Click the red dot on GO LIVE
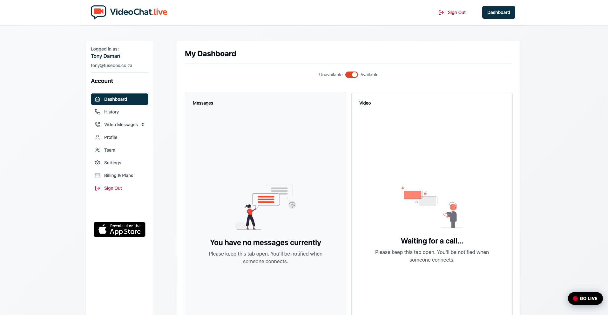 [x=575, y=298]
